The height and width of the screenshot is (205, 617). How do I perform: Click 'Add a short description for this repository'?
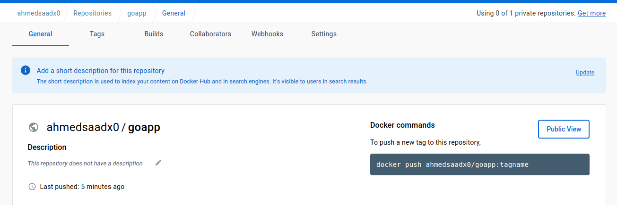(x=101, y=71)
